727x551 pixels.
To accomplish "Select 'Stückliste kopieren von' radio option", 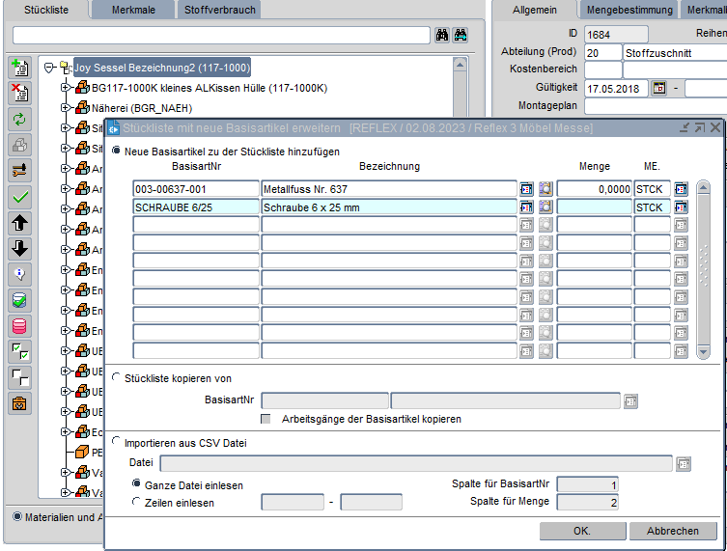I will pyautogui.click(x=118, y=378).
